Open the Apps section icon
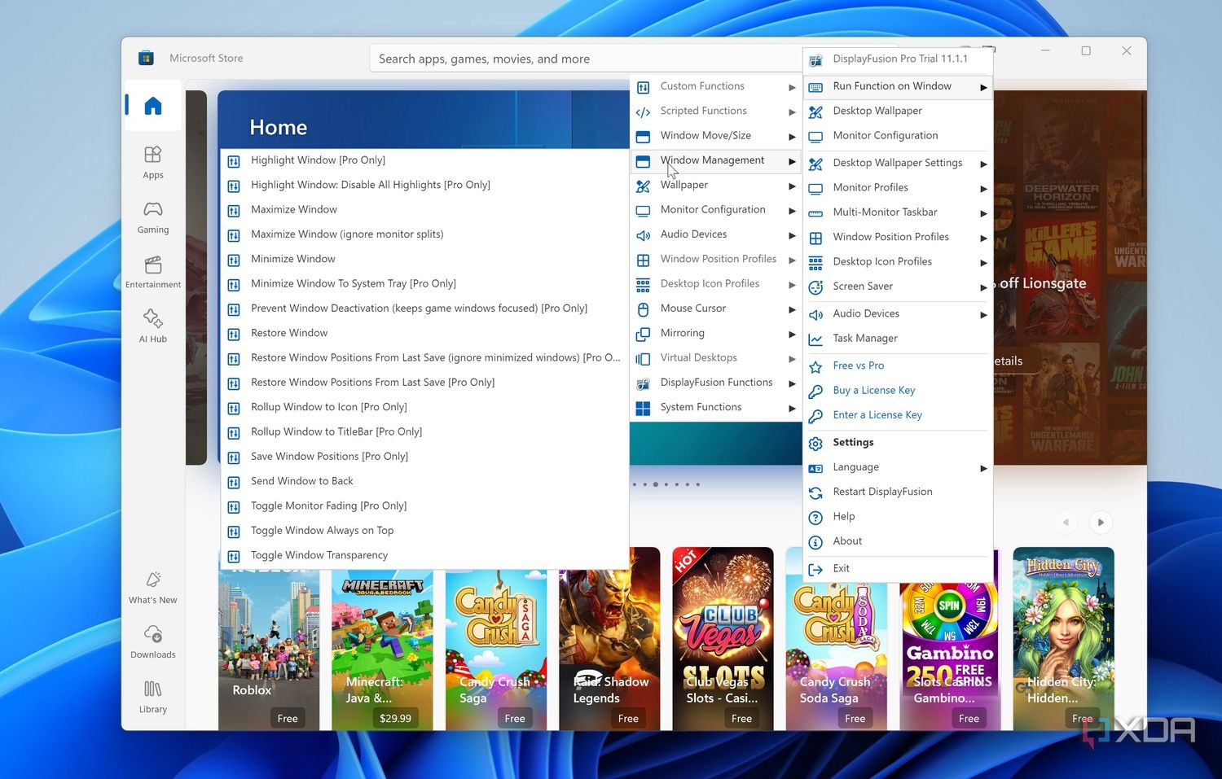The width and height of the screenshot is (1222, 779). [x=153, y=155]
